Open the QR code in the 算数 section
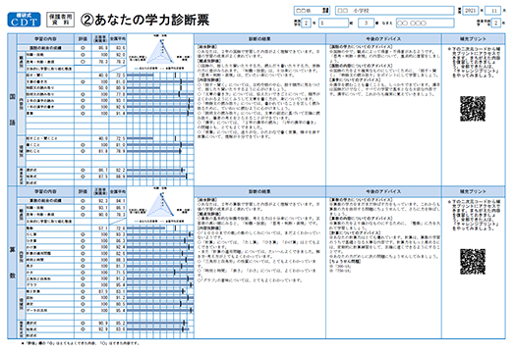This screenshot has width=514, height=353. click(473, 262)
